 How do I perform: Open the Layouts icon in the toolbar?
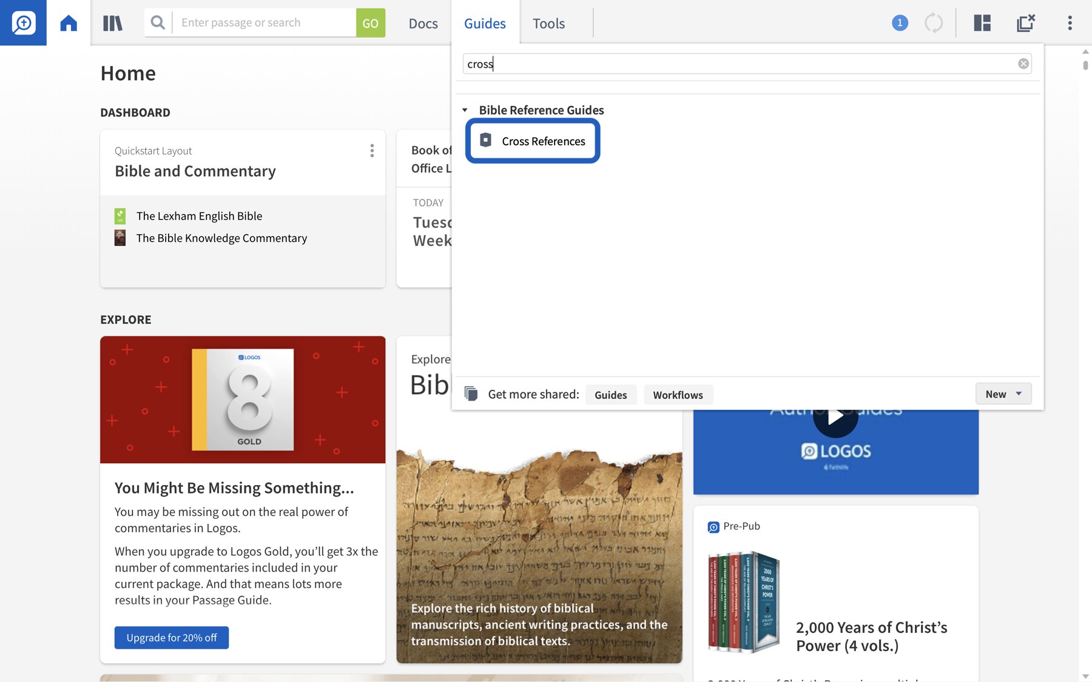[981, 23]
